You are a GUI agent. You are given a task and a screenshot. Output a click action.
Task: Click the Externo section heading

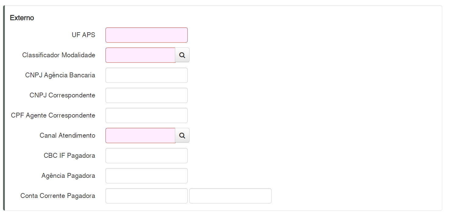(22, 18)
